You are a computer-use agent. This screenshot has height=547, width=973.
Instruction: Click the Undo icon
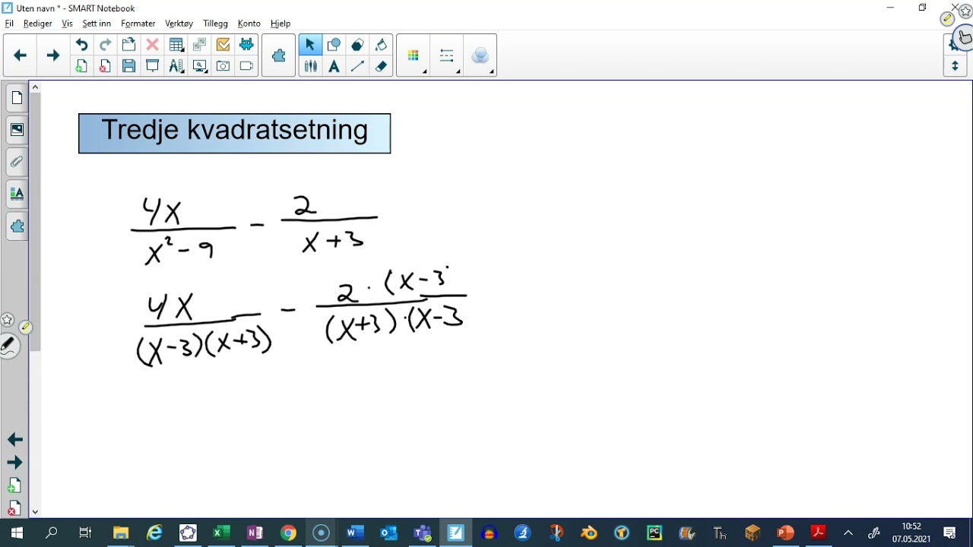tap(81, 45)
